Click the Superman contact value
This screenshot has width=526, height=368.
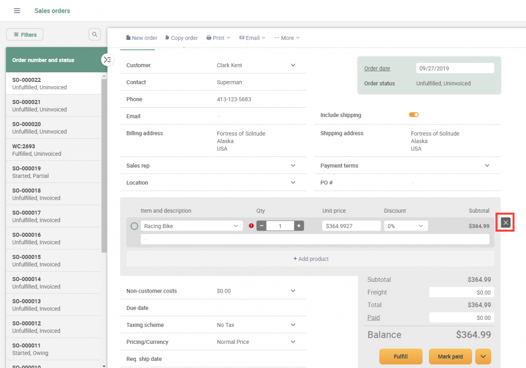[x=229, y=82]
